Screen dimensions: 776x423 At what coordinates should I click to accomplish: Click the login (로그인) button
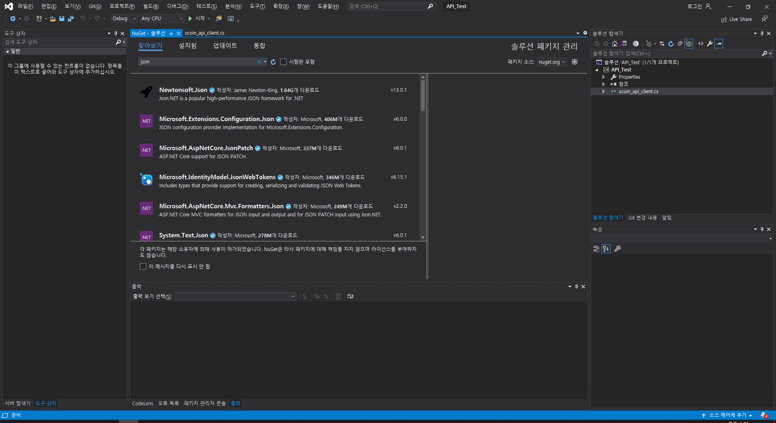tap(699, 6)
